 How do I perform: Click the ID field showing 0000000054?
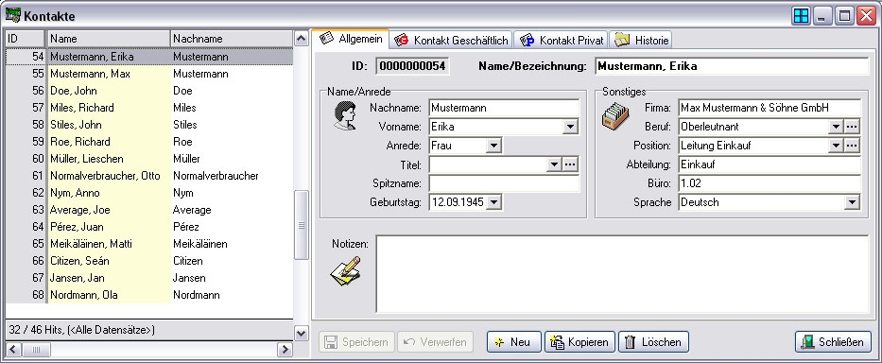click(x=412, y=66)
